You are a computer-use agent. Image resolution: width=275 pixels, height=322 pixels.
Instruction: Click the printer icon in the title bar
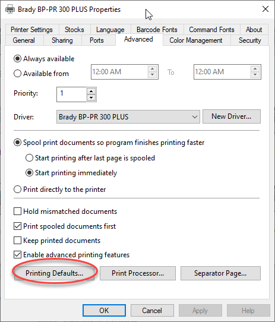[10, 10]
